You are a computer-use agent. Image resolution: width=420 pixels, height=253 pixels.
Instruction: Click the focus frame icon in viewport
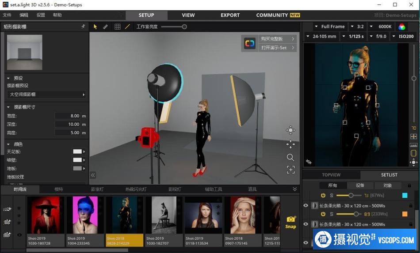coord(290,170)
